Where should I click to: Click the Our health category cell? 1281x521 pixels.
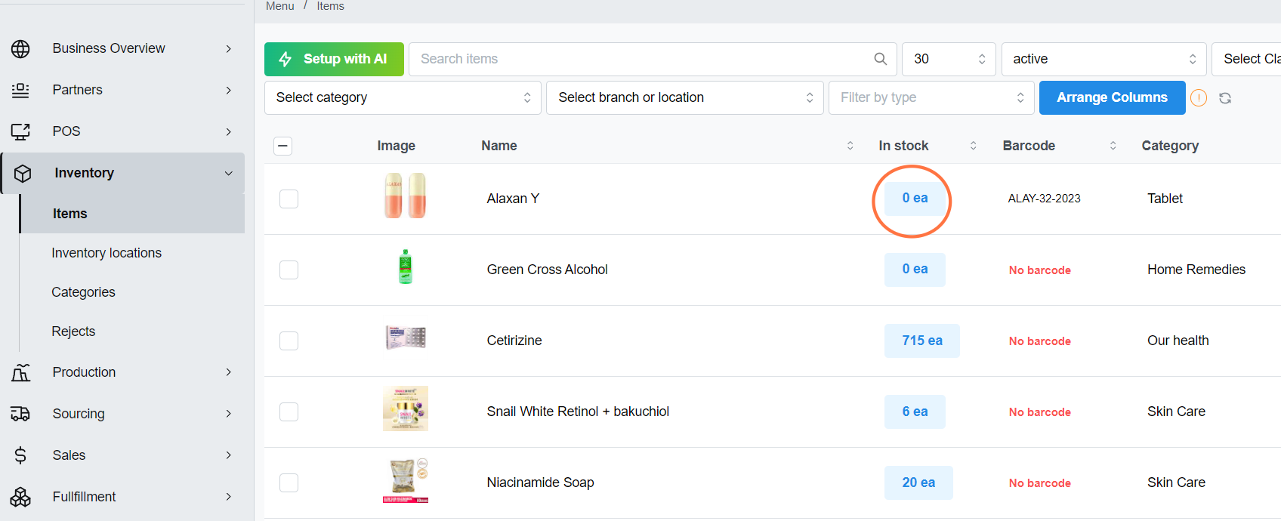pyautogui.click(x=1178, y=341)
